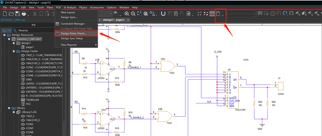
Task: Select page1 in the design tree
Action: point(30,47)
